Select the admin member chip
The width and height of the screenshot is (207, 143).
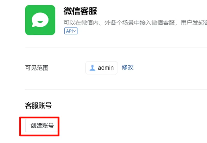coord(101,68)
